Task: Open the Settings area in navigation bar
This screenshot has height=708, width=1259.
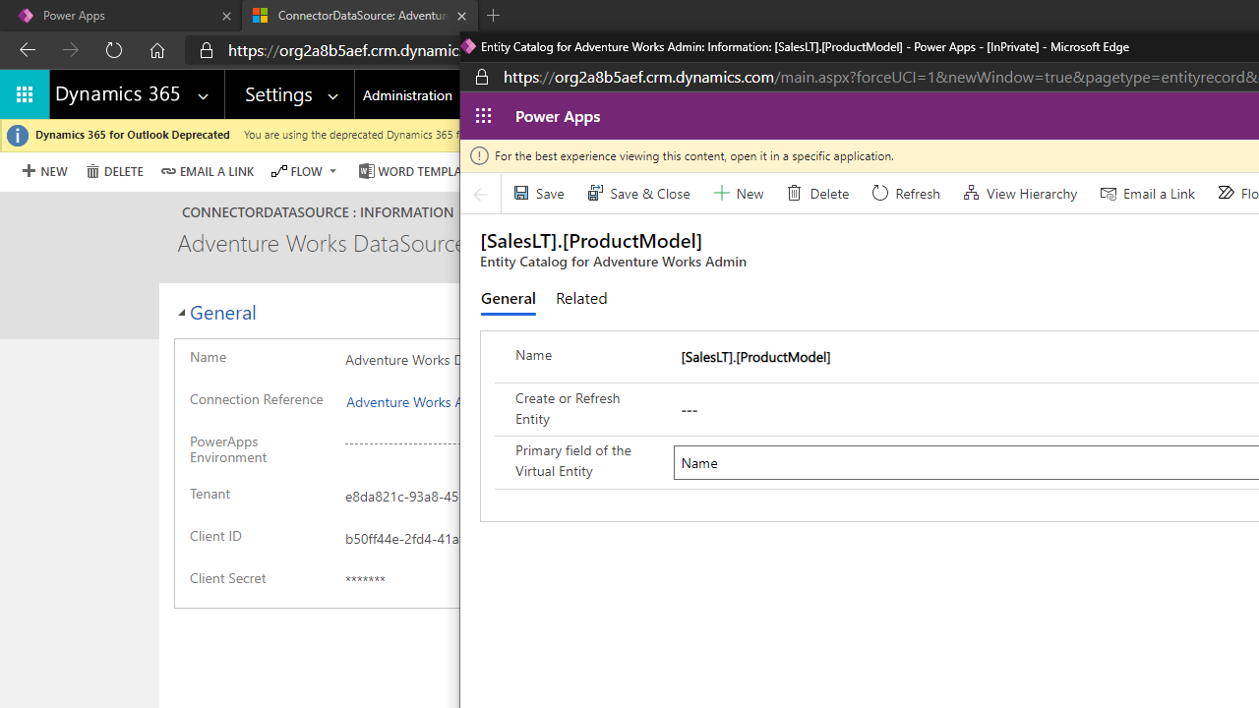Action: 278,94
